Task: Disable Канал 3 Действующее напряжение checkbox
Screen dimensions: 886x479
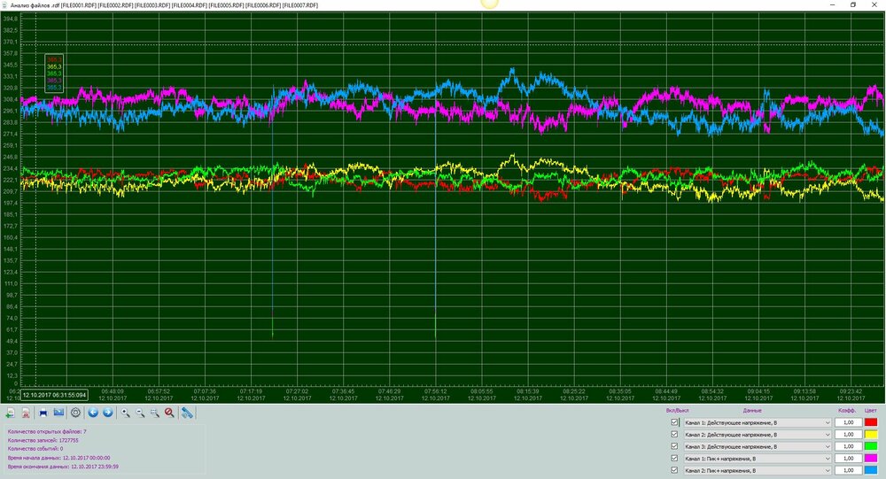Action: 674,445
